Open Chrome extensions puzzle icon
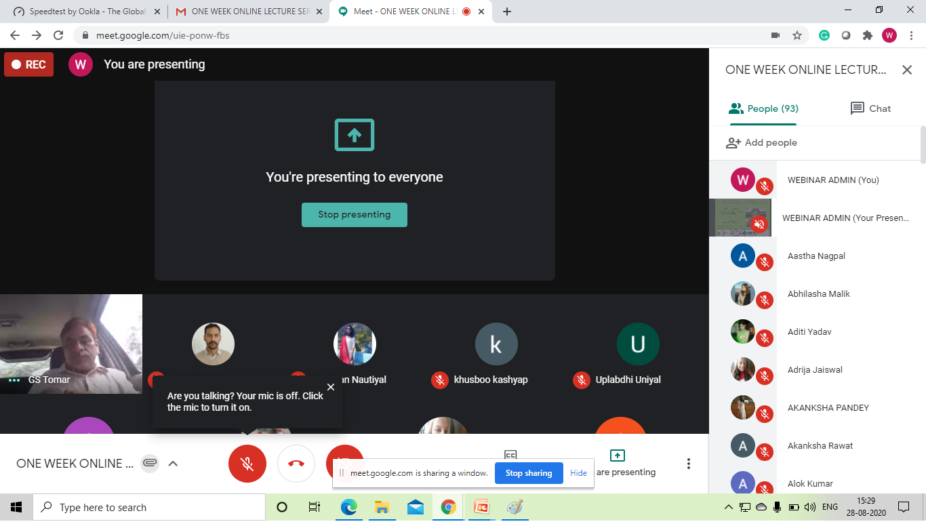Viewport: 926px width, 526px height. 867,35
